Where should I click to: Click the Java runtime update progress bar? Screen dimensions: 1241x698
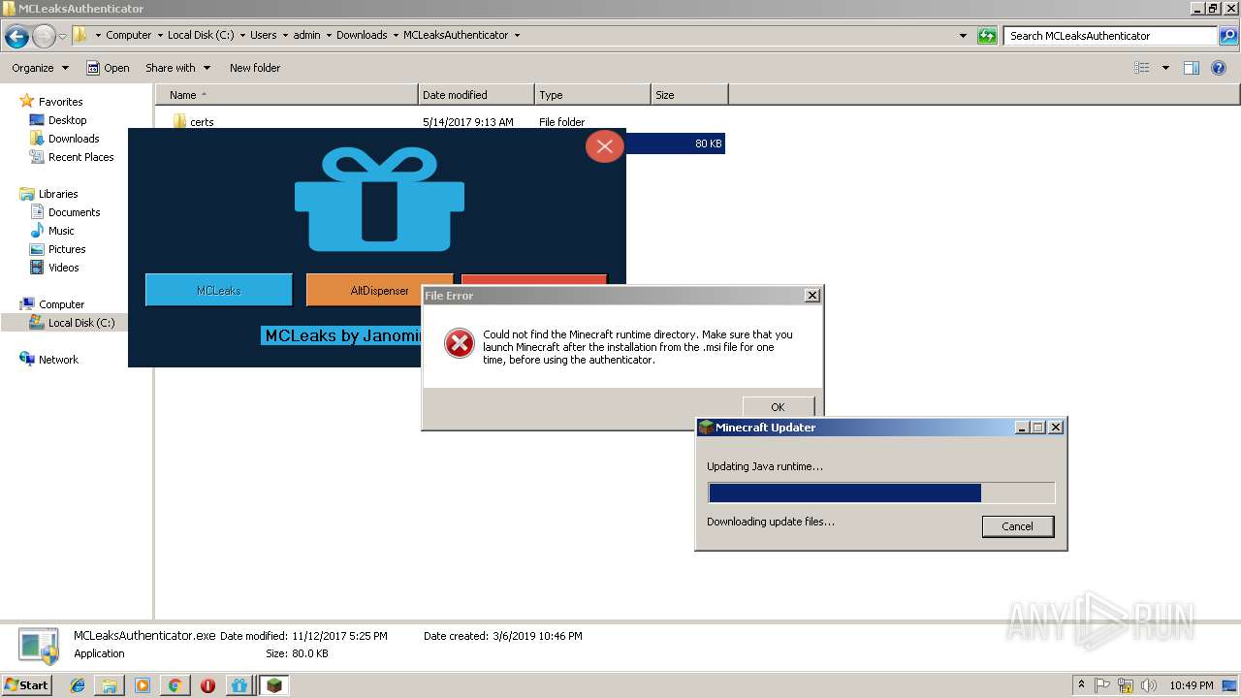click(881, 493)
